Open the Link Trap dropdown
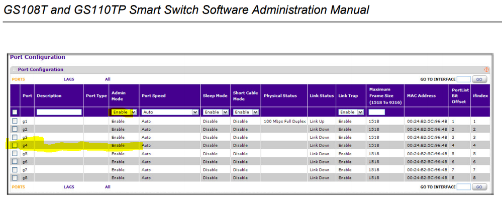502x204 pixels. click(351, 112)
